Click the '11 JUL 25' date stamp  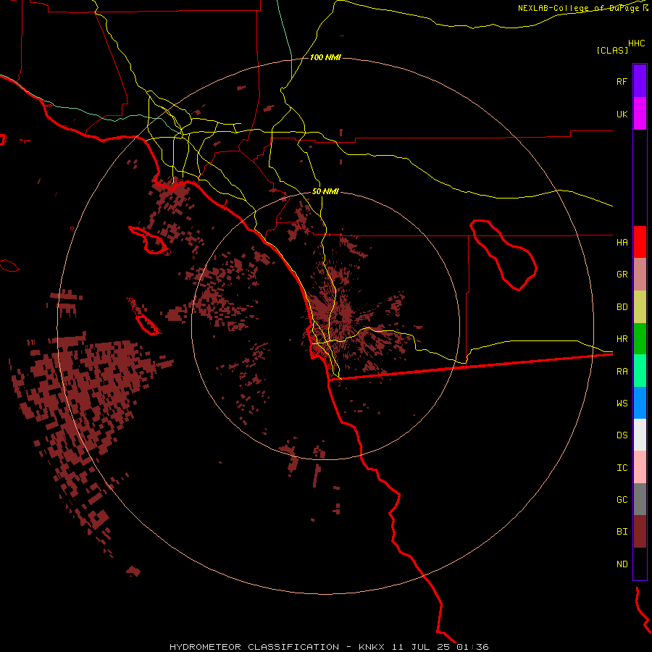pyautogui.click(x=421, y=647)
